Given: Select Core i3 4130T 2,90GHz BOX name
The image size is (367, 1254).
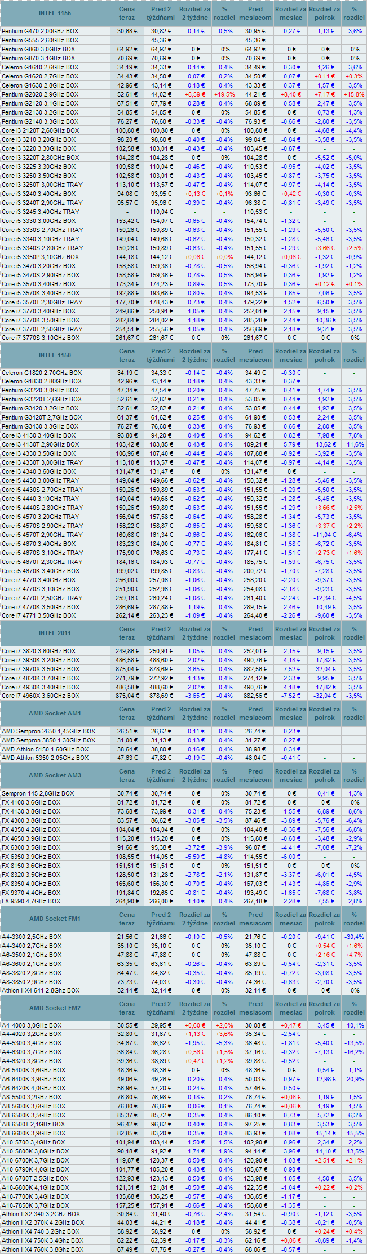Looking at the screenshot, I should tap(41, 444).
